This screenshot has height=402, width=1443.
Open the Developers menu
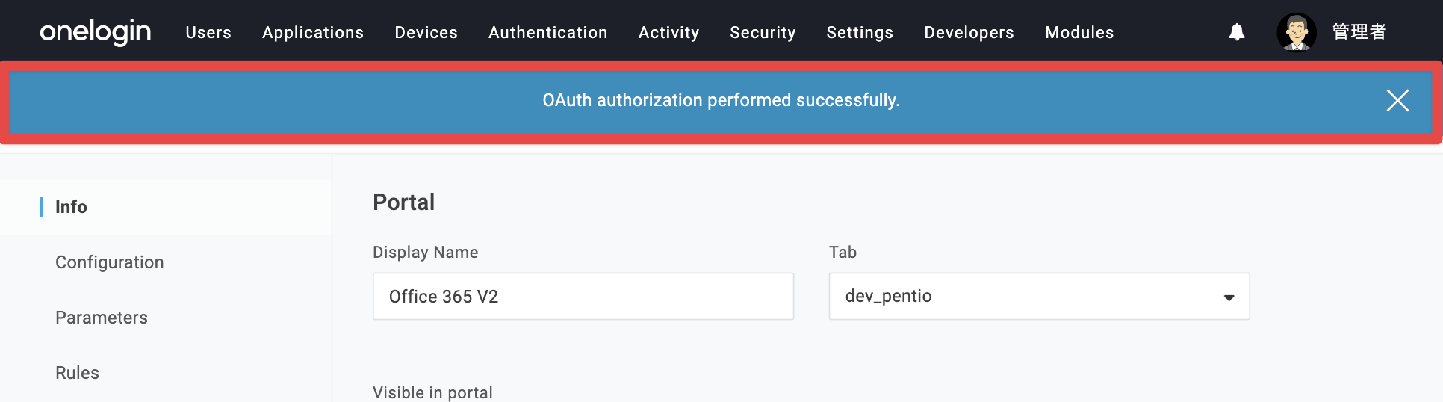click(x=969, y=32)
